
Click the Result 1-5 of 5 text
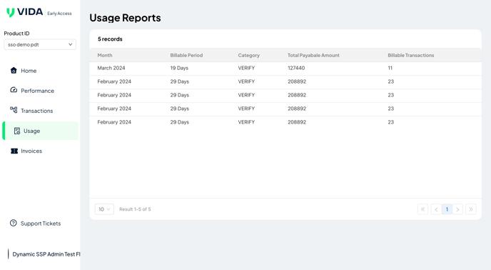135,209
